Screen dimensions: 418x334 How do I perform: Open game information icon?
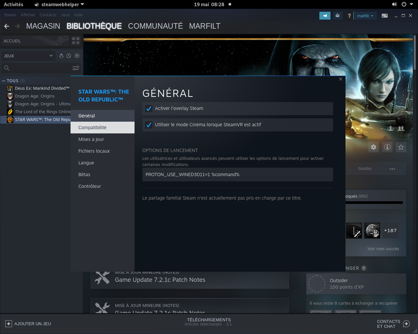click(387, 147)
